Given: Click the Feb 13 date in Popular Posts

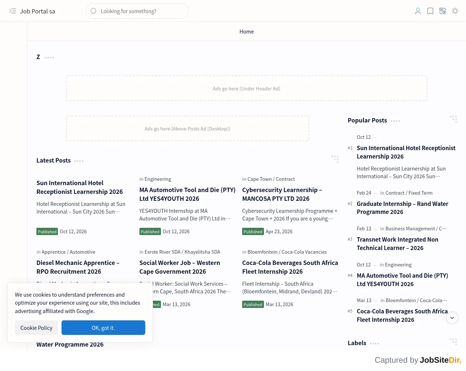Looking at the screenshot, I should (x=364, y=229).
